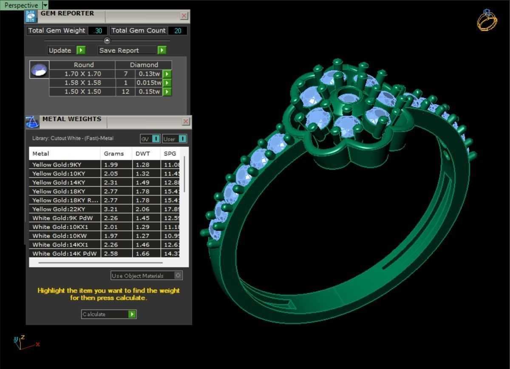The height and width of the screenshot is (369, 510).
Task: Click the metal table vertical scrollbar
Action: [x=184, y=173]
